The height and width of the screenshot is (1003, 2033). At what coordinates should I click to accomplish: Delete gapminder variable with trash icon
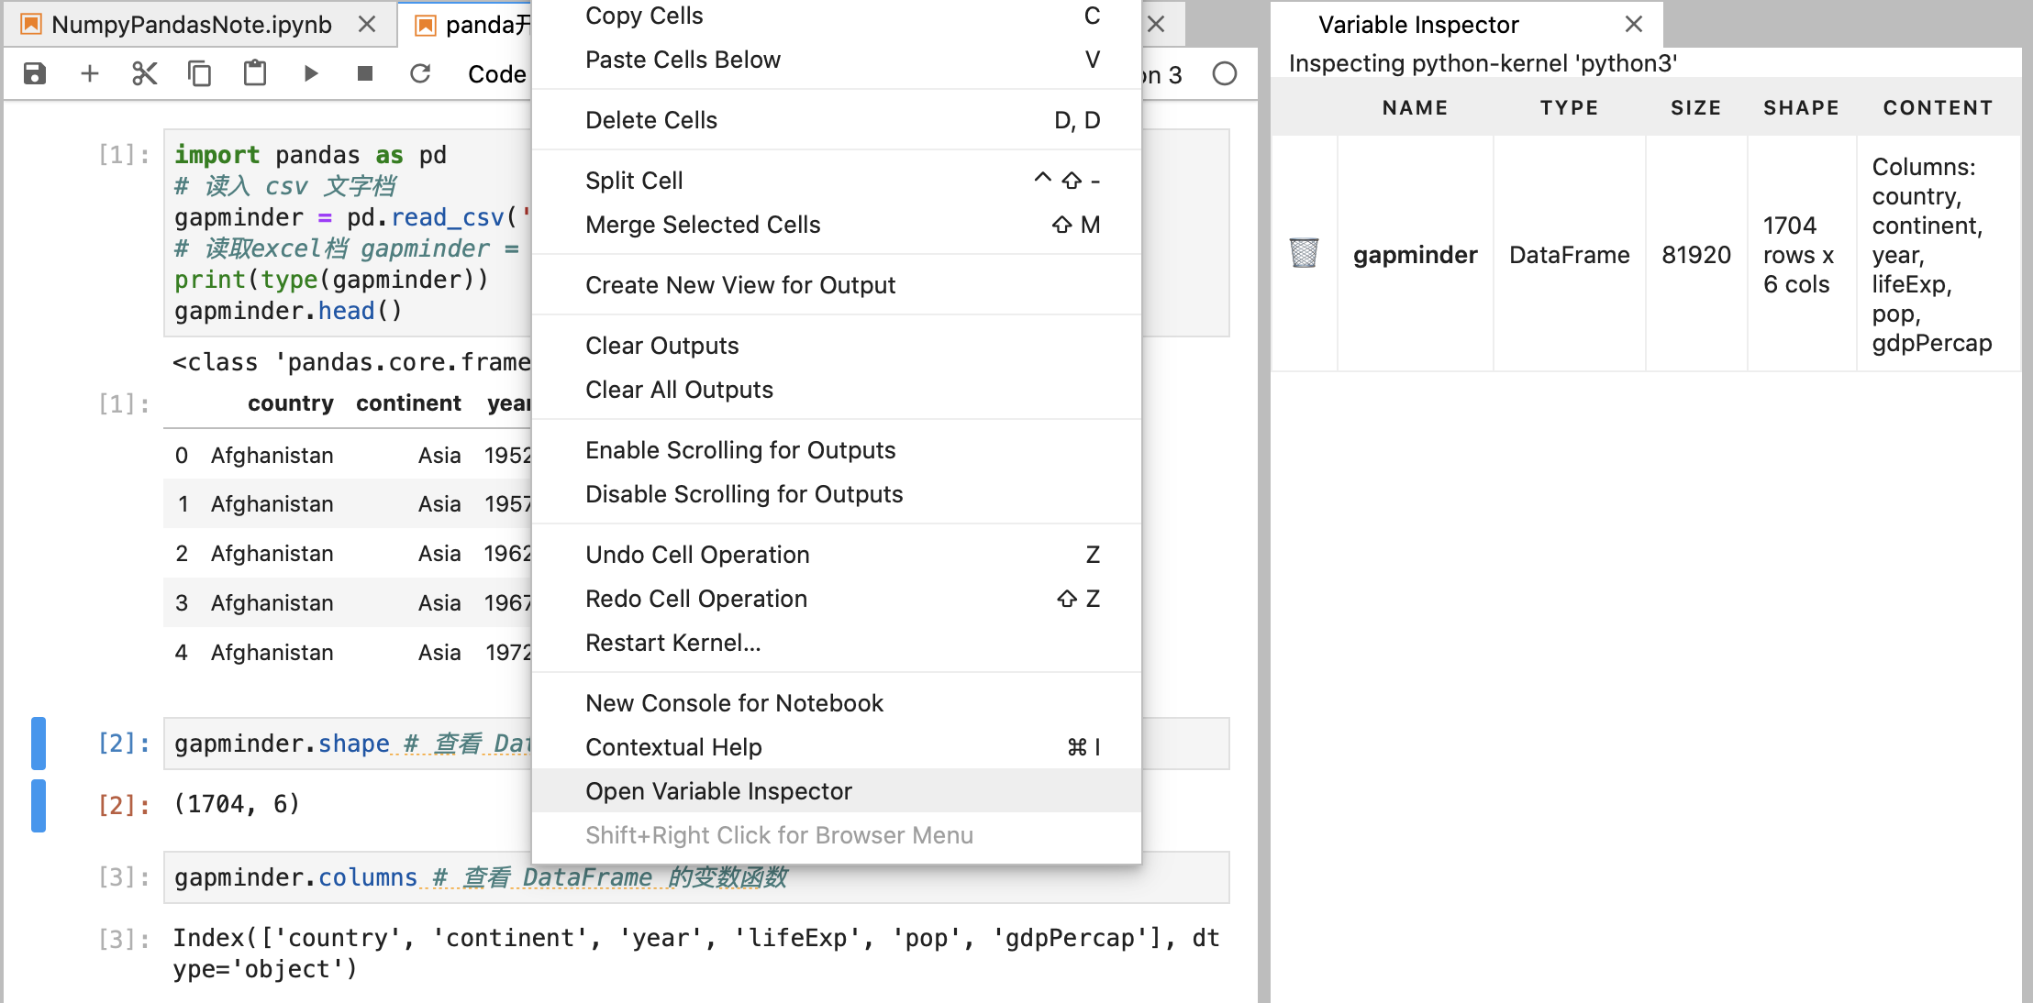point(1304,253)
